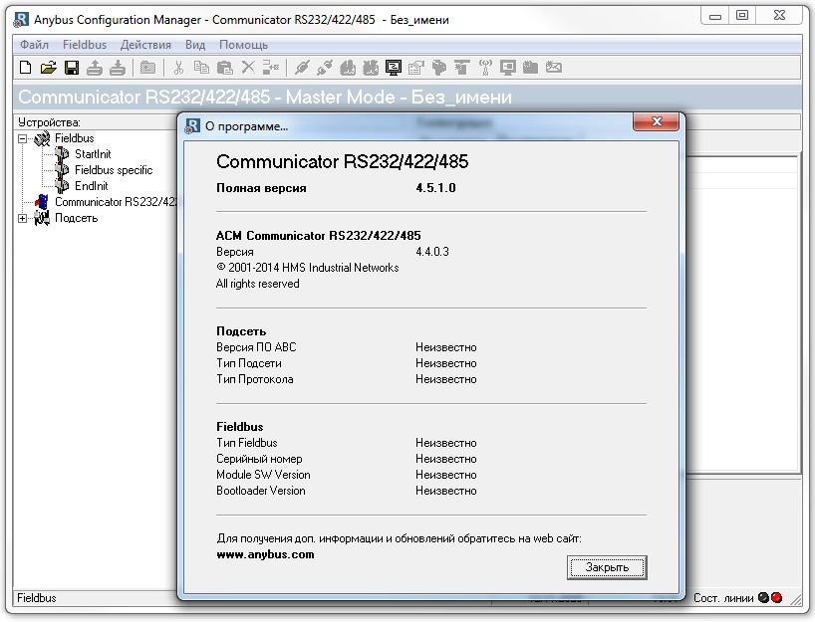Viewport: 815px width, 622px height.
Task: Expand the Подсеть tree node
Action: point(23,218)
